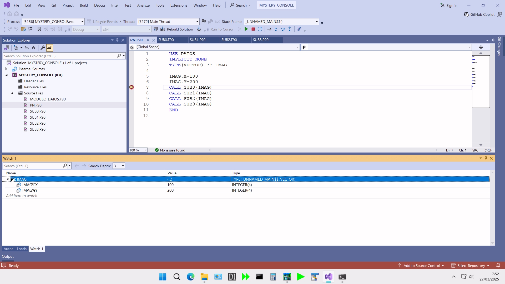Image resolution: width=505 pixels, height=284 pixels.
Task: Click Collapse All in Solution Explorer
Action: pyautogui.click(x=34, y=48)
